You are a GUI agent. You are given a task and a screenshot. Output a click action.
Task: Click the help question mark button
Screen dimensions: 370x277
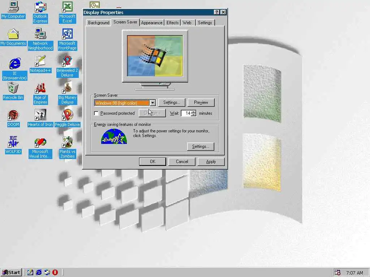point(216,12)
